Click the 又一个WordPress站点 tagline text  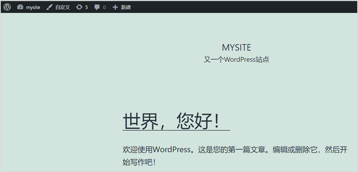[237, 60]
